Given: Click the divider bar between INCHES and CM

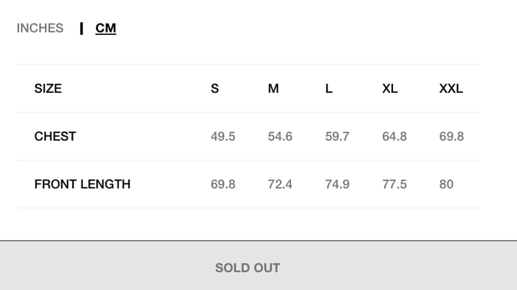Looking at the screenshot, I should tap(81, 28).
